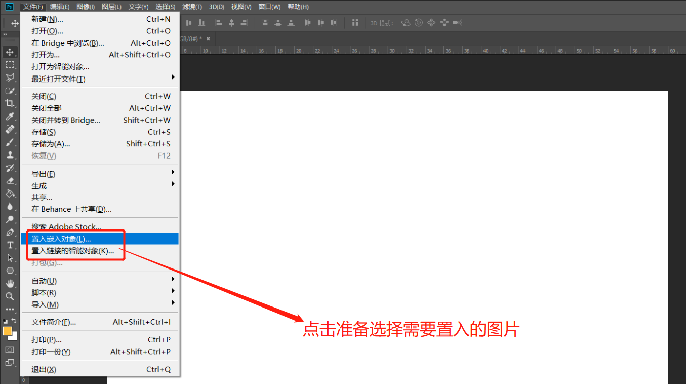
Task: Choose 在 Bridge 中浏览(B)... entry
Action: [x=100, y=43]
